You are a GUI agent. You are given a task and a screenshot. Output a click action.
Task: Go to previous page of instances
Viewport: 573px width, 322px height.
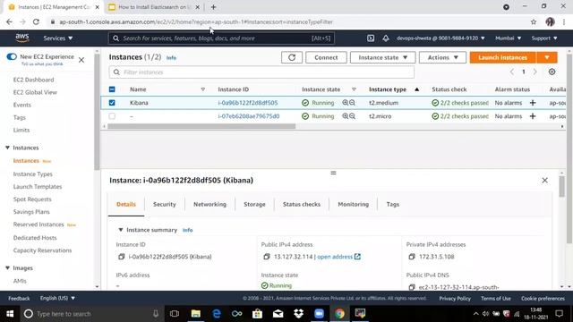511,72
